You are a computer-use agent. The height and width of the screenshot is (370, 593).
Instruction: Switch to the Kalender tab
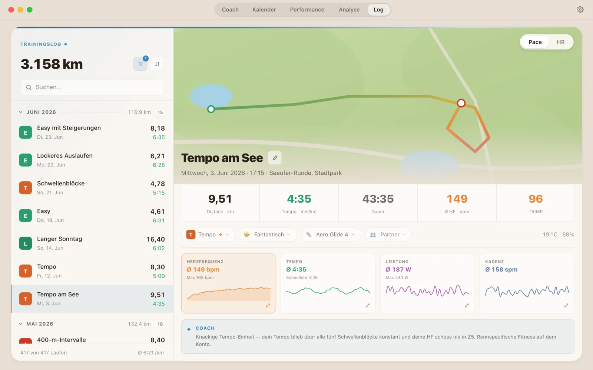click(x=264, y=10)
